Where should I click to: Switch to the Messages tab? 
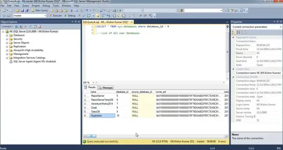(106, 88)
